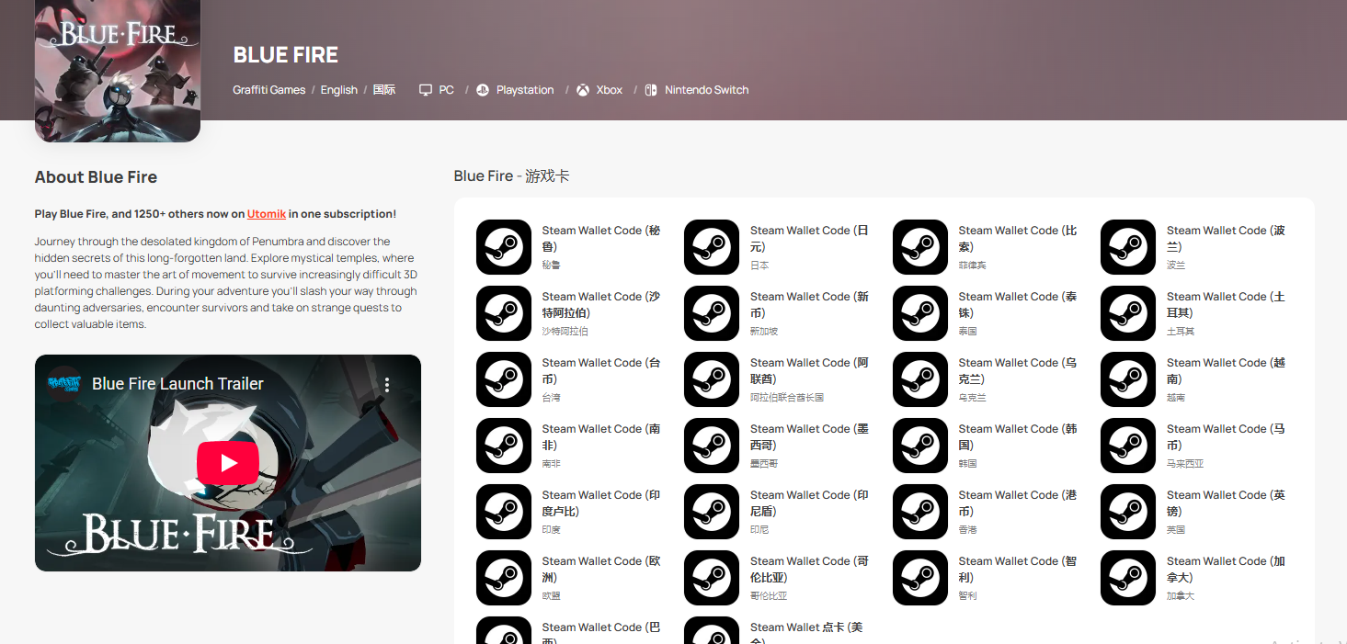Click Graffiti Games publisher link
This screenshot has width=1347, height=644.
coord(268,90)
